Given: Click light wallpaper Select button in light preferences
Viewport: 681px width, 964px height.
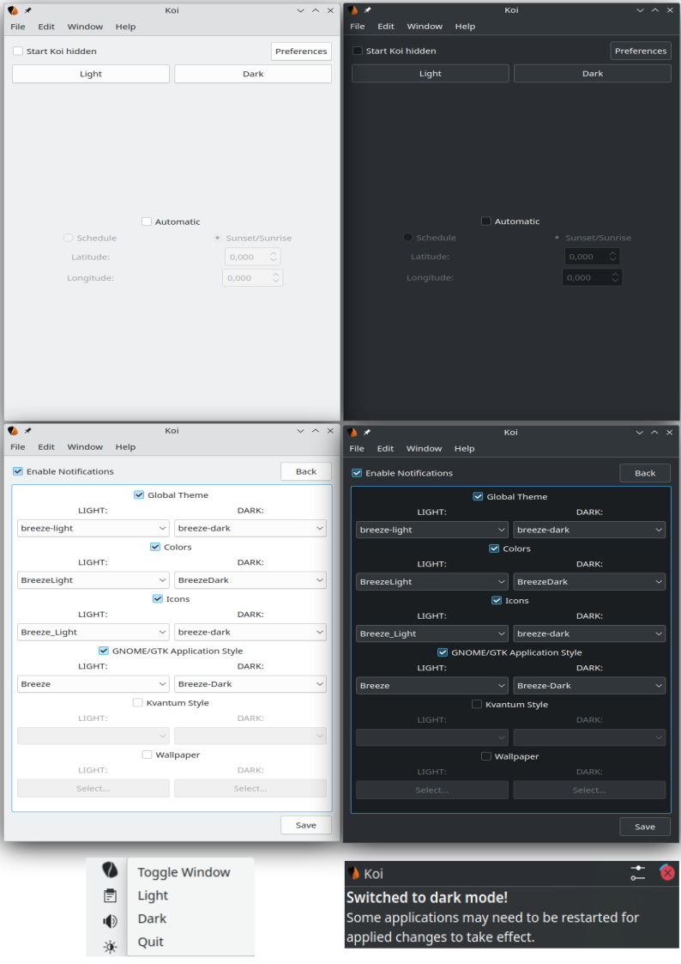Looking at the screenshot, I should click(93, 788).
